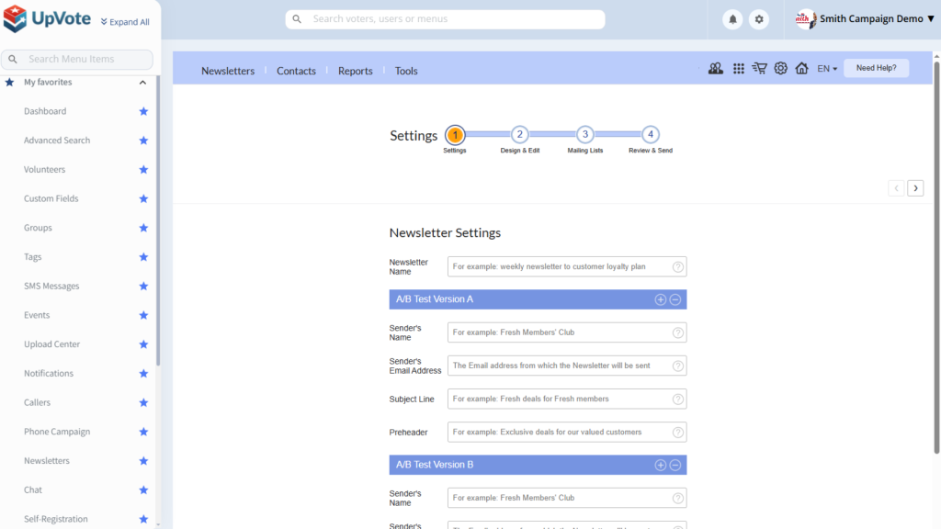
Task: Click the Need Help? button
Action: tap(876, 68)
